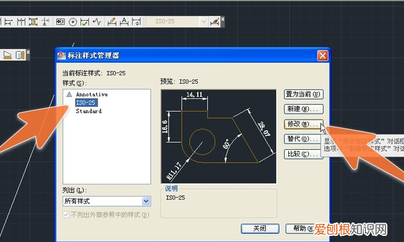Click the 预览: ISO-25 label
The height and width of the screenshot is (242, 404).
pyautogui.click(x=179, y=82)
